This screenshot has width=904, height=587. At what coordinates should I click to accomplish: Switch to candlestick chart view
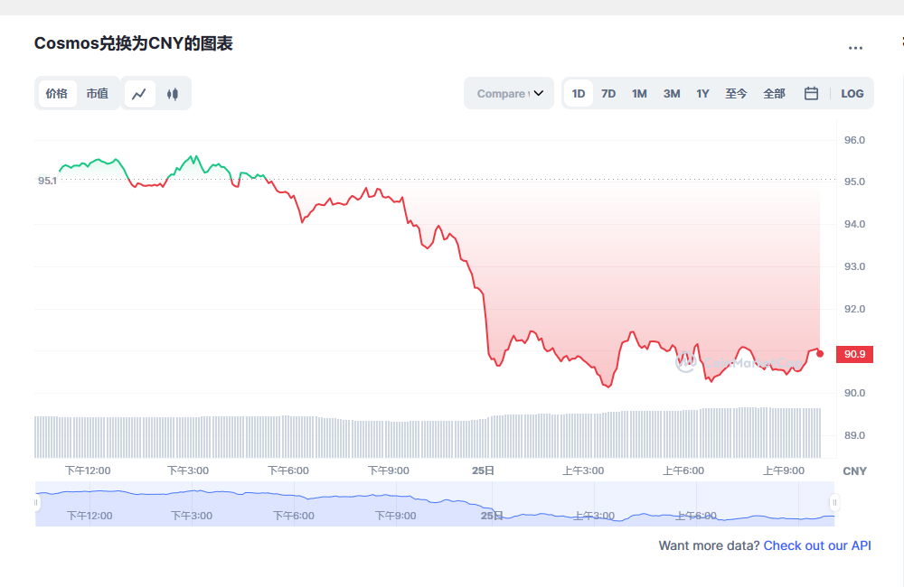tap(173, 94)
